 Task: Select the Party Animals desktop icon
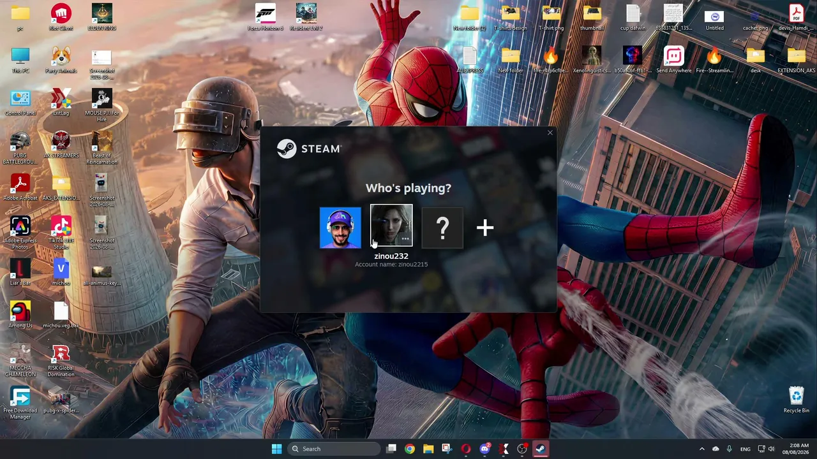61,60
